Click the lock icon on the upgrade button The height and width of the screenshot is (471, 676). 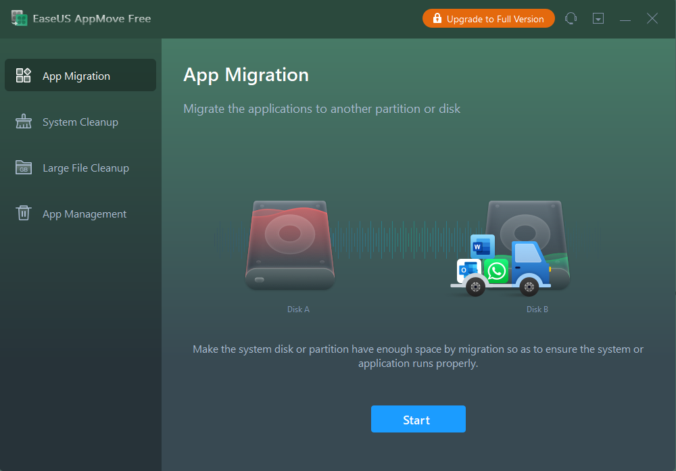click(x=437, y=19)
